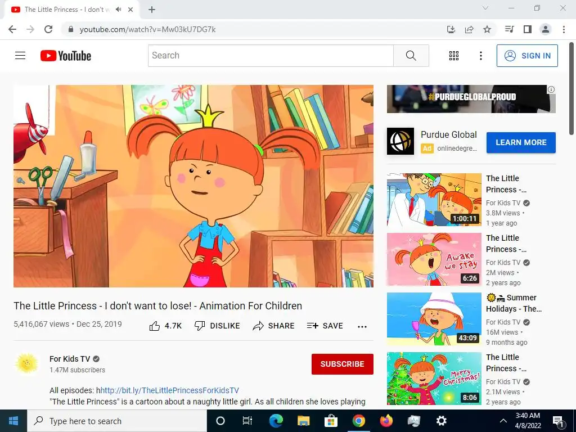Image resolution: width=576 pixels, height=432 pixels.
Task: Open a new browser tab
Action: click(152, 10)
